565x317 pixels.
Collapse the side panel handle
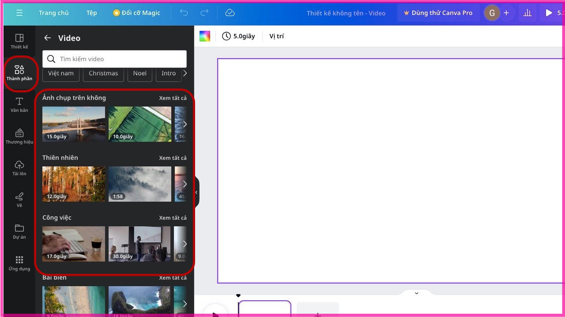(196, 192)
